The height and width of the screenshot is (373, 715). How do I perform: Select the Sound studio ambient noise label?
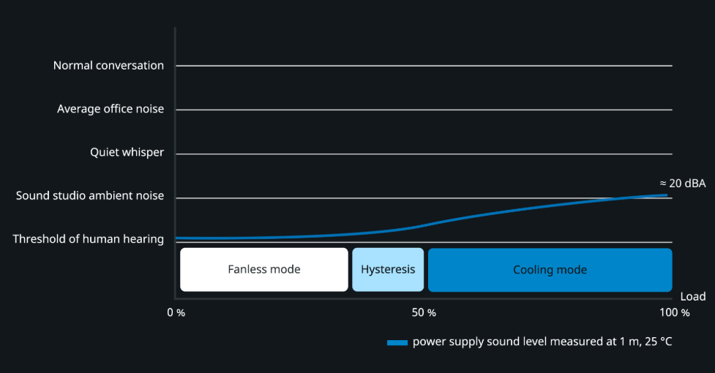click(x=90, y=196)
